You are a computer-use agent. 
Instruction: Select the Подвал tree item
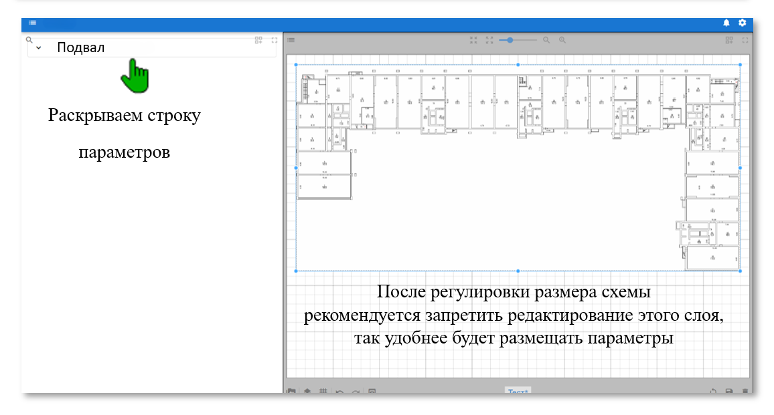point(81,48)
